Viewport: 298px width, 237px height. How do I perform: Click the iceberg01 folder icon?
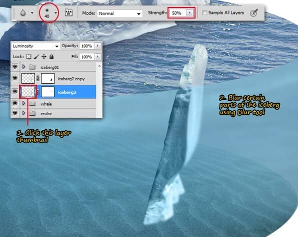tap(32, 67)
